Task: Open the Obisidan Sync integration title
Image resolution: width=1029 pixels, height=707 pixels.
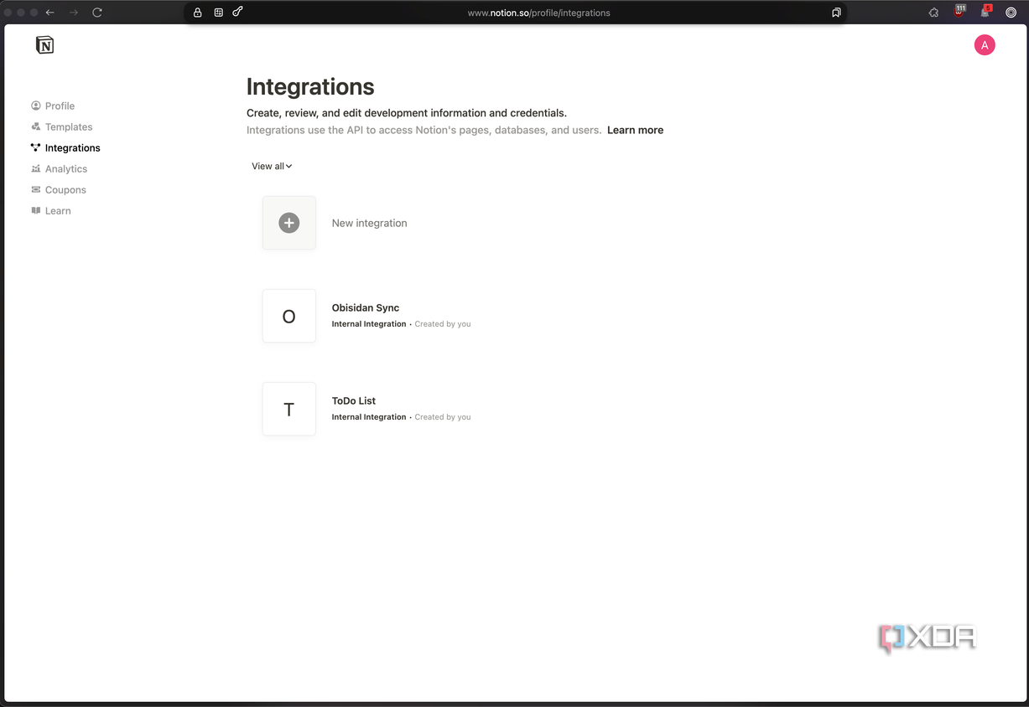Action: click(366, 307)
